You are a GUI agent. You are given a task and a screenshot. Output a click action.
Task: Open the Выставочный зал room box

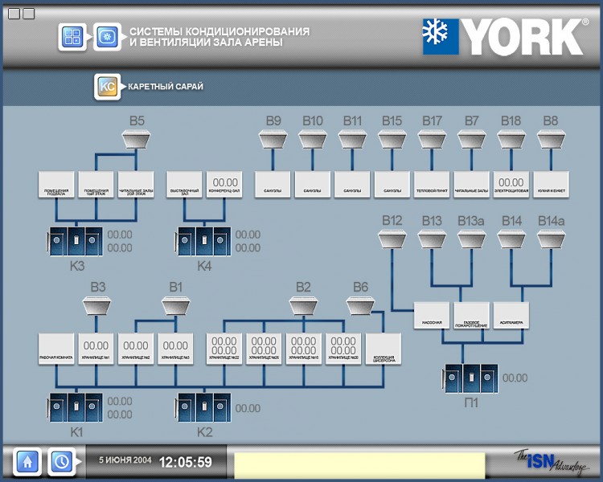184,185
